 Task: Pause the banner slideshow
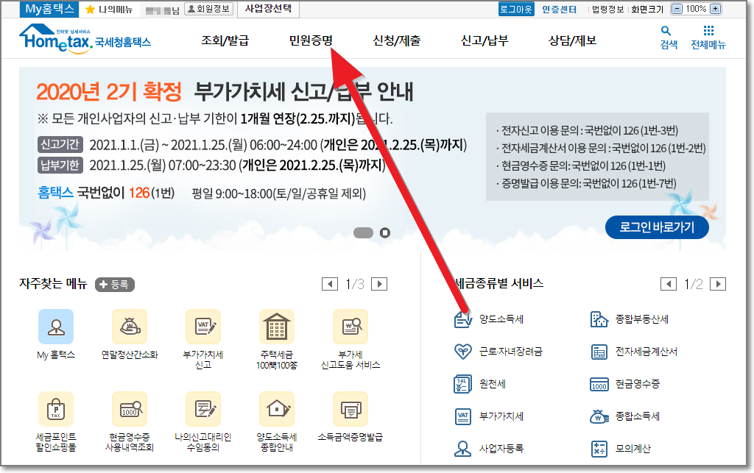click(x=384, y=233)
